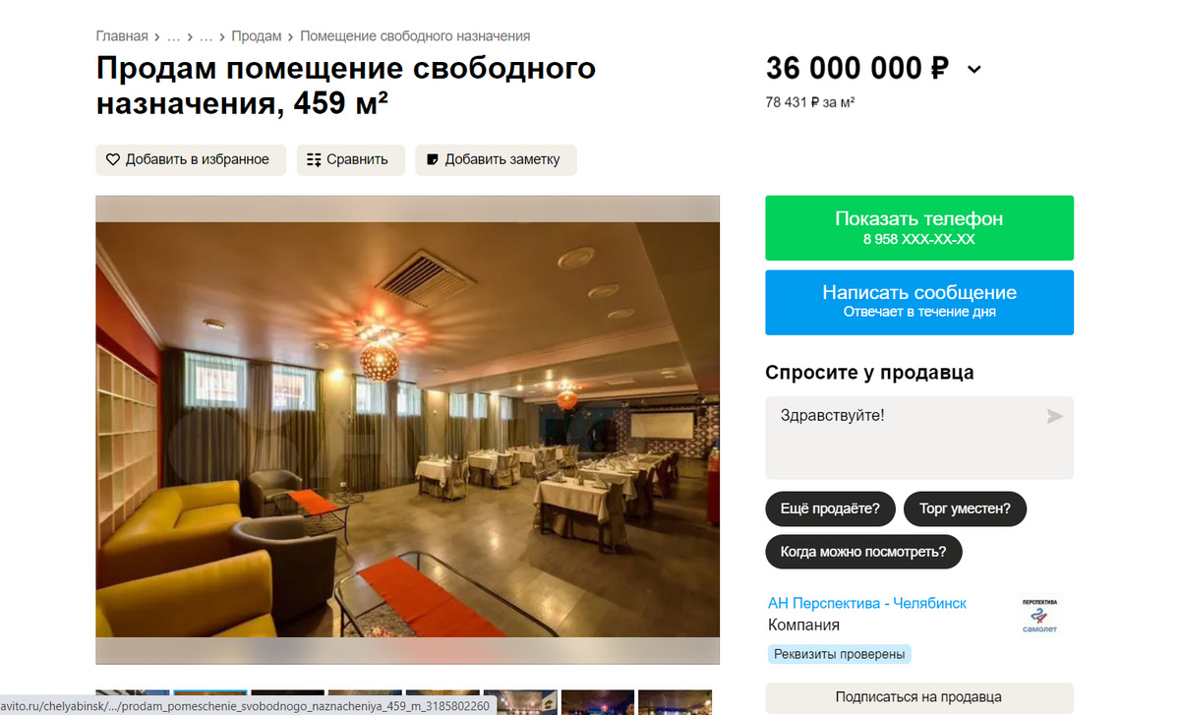Click the compare list icon
The height and width of the screenshot is (715, 1180).
(314, 159)
